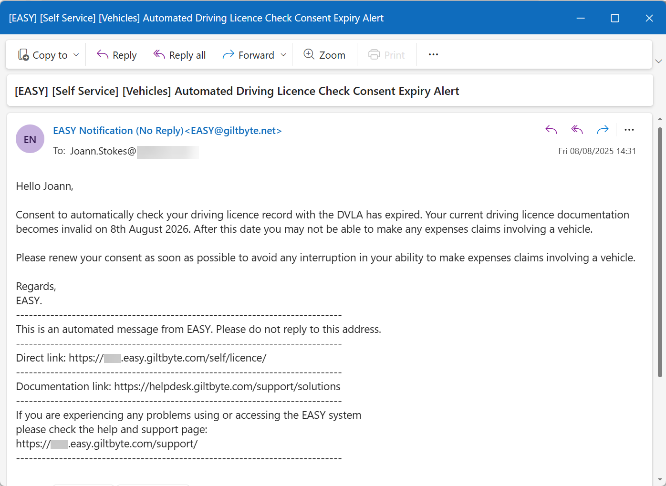Click the subject line in the message pane
The image size is (666, 486).
(237, 91)
